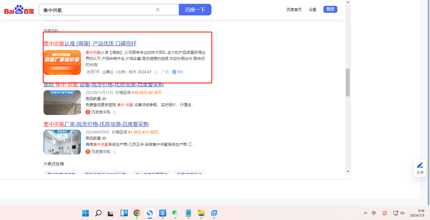The width and height of the screenshot is (430, 220).
Task: Toggle the muted volume speaker icon
Action: point(403,213)
